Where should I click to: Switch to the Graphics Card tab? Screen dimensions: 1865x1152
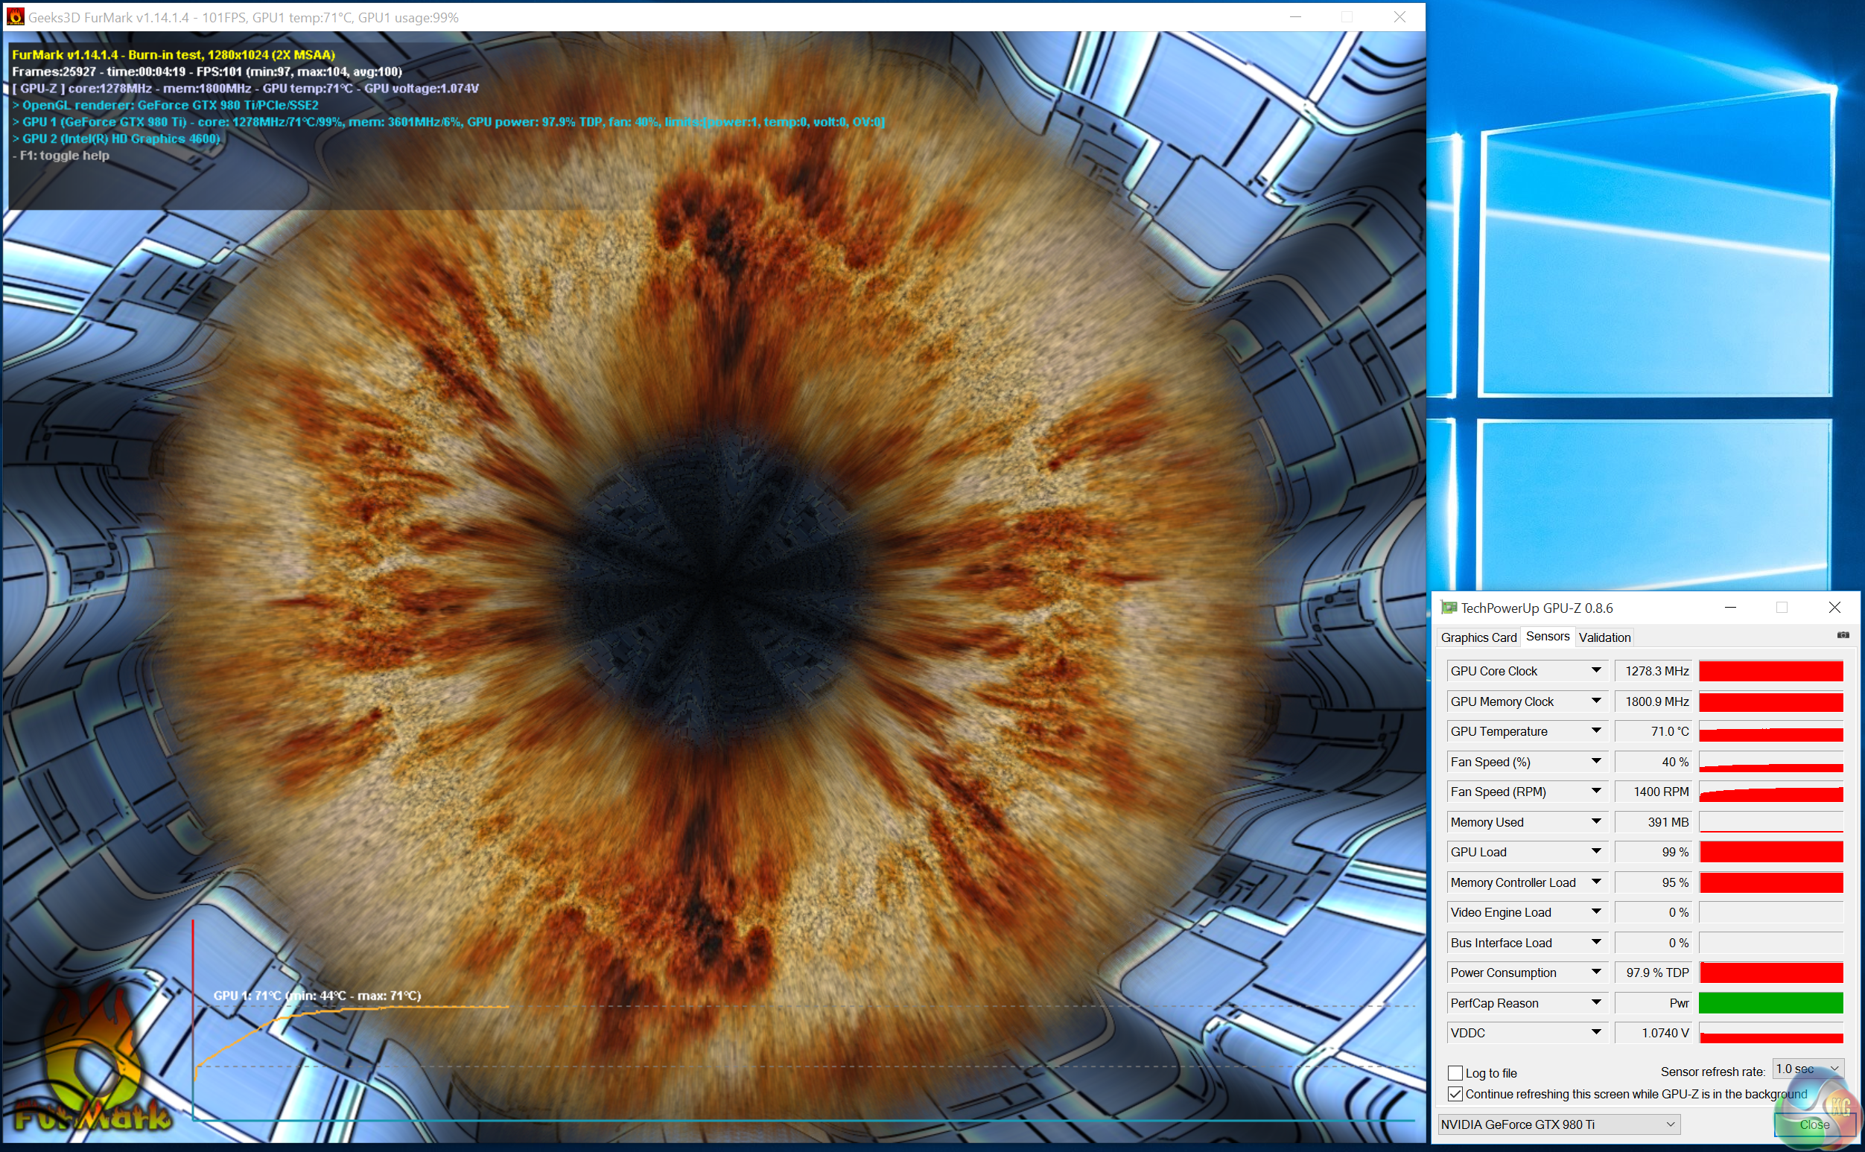point(1478,637)
